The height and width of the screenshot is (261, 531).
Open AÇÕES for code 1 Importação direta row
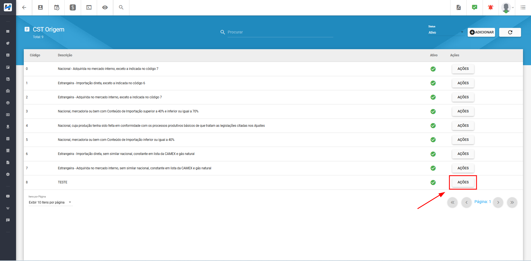(463, 83)
